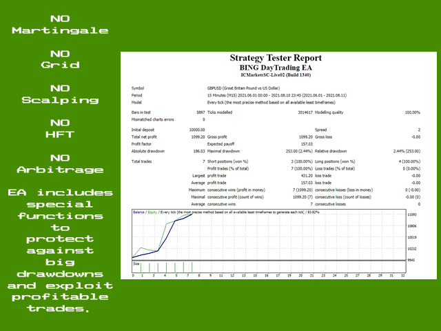Screen dimensions: 441x331
Task: Click the 32 tick label on horizontal axis
Action: (x=402, y=276)
